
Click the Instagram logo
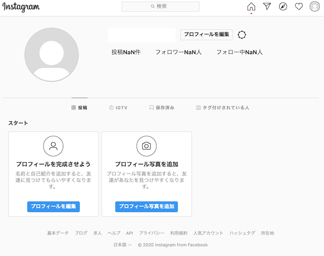(21, 7)
